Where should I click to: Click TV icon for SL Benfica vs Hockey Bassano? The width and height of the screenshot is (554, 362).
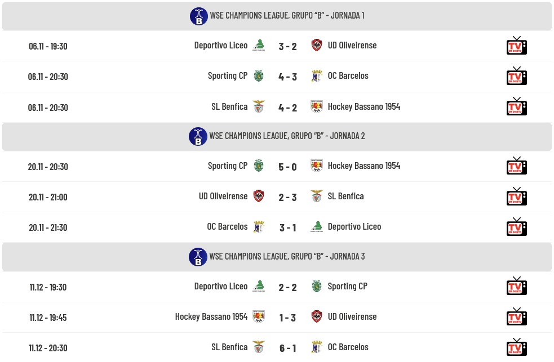(516, 106)
